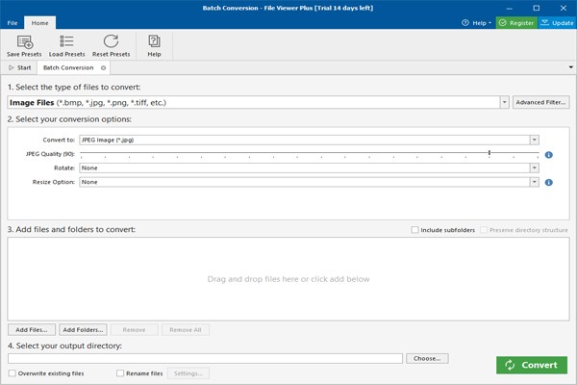Expand the Convert to format dropdown
The image size is (577, 385).
point(535,140)
